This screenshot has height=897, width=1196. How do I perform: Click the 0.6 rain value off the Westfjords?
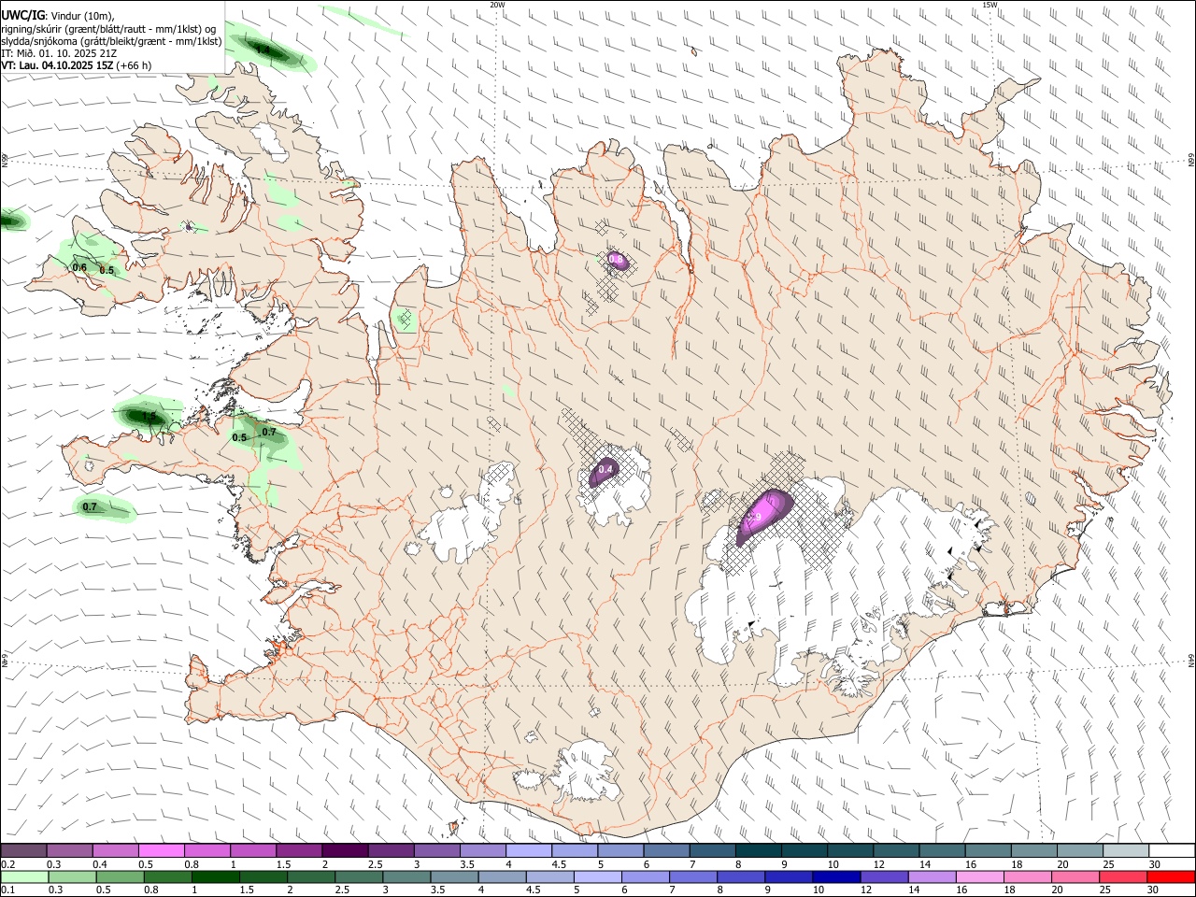tap(79, 268)
